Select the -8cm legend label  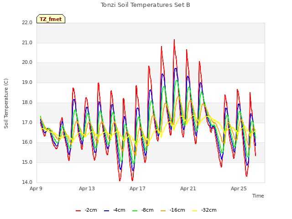147,210
